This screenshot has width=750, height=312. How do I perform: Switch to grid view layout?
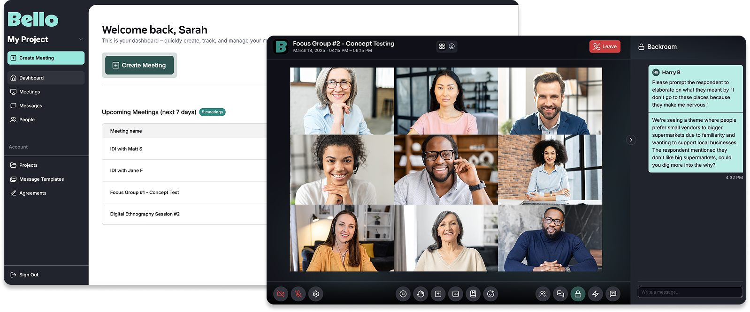[442, 46]
